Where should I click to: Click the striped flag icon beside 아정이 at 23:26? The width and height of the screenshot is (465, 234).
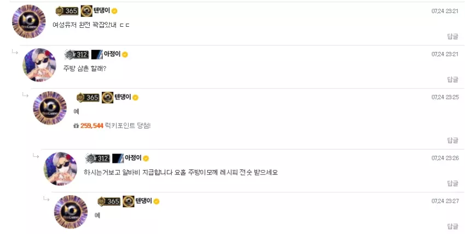tap(118, 159)
